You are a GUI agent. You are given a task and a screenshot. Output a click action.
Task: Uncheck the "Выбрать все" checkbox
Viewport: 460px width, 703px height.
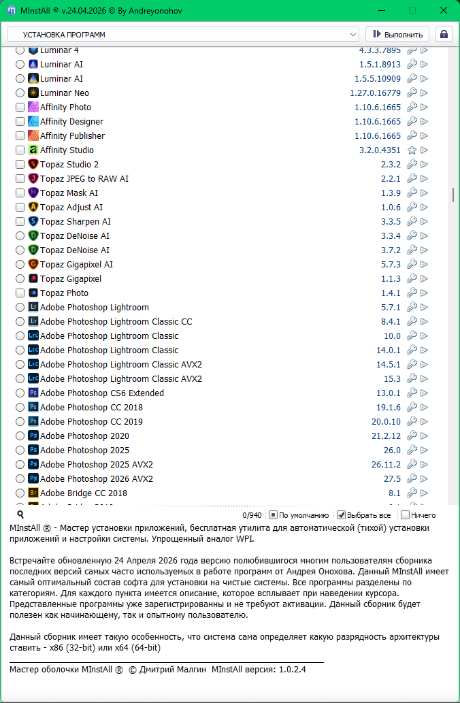342,515
